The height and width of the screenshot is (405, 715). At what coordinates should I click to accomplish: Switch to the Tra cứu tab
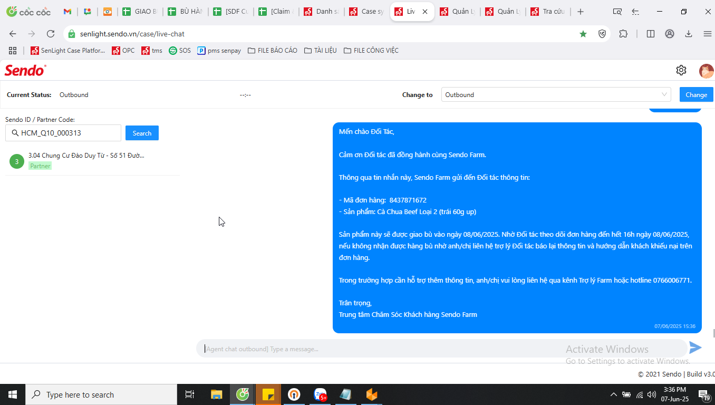[x=548, y=12]
